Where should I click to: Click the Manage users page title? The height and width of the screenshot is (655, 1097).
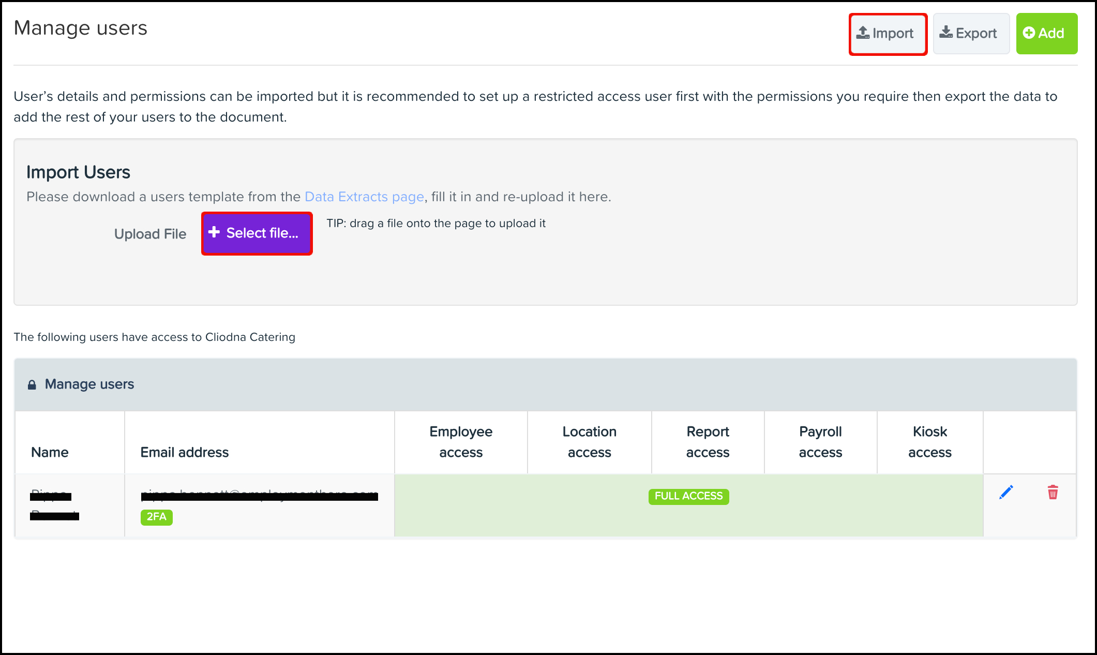81,28
